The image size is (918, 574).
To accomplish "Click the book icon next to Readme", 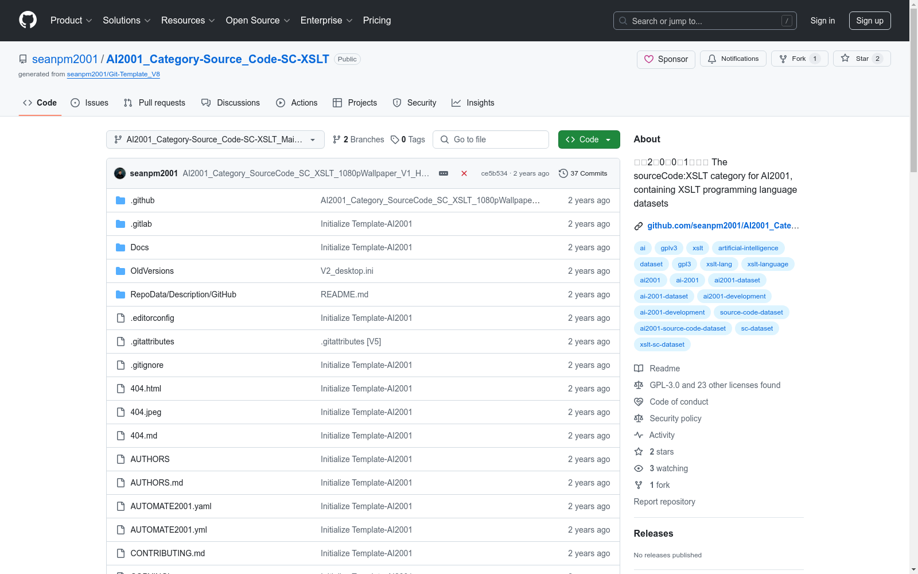I will pos(639,369).
